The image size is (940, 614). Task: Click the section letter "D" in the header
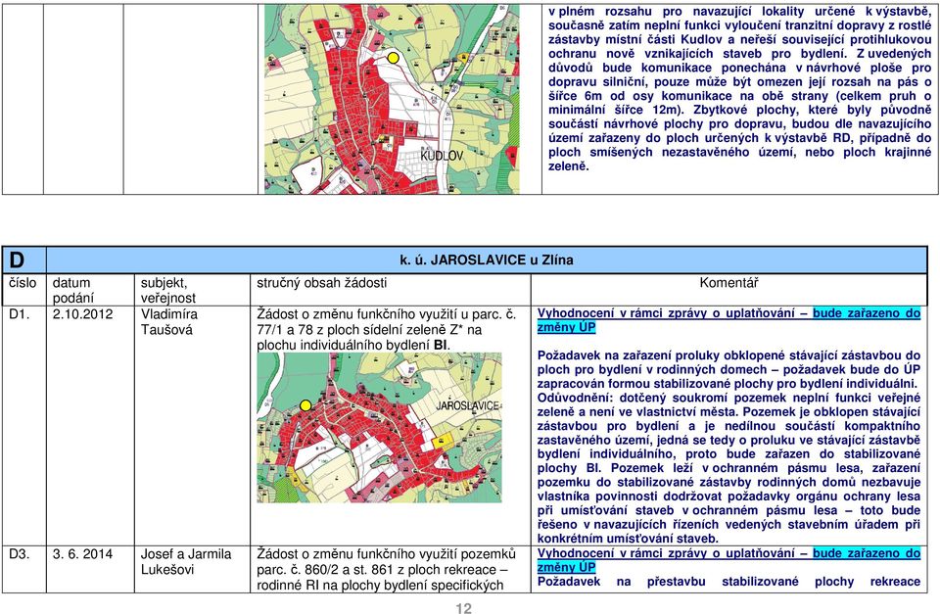(x=17, y=260)
